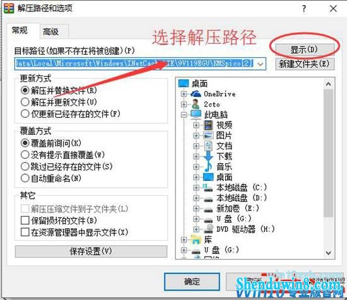Select the 图片 folder icon
This screenshot has width=347, height=300.
click(x=208, y=136)
